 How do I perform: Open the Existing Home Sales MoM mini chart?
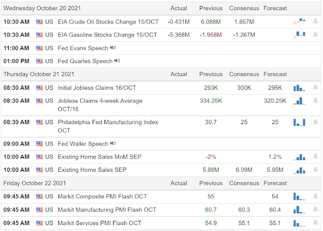(x=299, y=157)
